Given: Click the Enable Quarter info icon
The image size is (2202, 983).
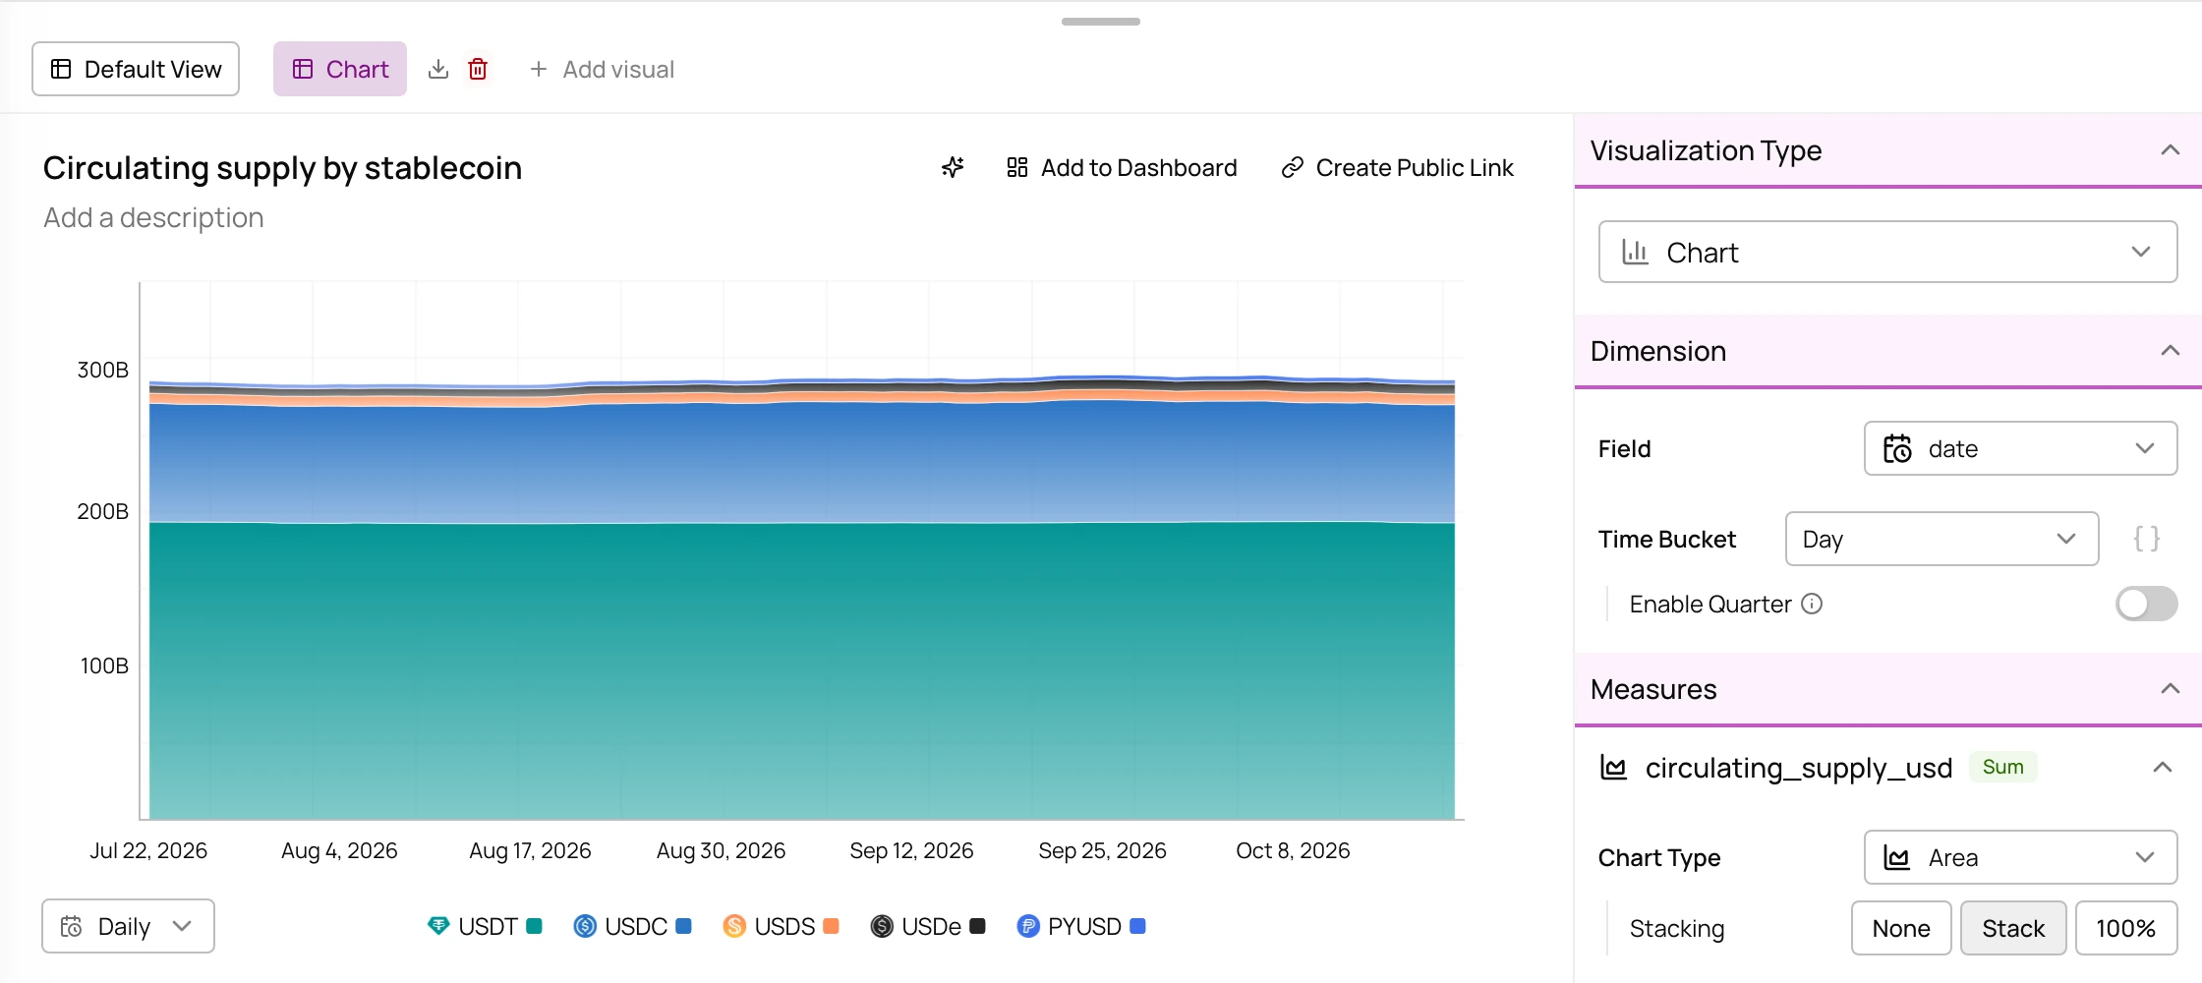Looking at the screenshot, I should click(1812, 604).
